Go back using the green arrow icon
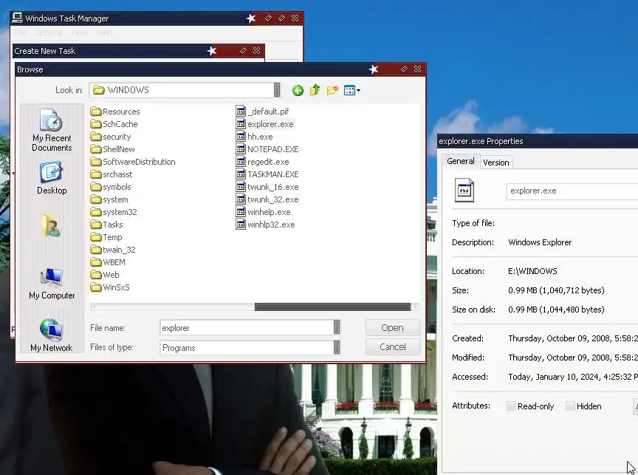The height and width of the screenshot is (475, 638). (x=298, y=90)
